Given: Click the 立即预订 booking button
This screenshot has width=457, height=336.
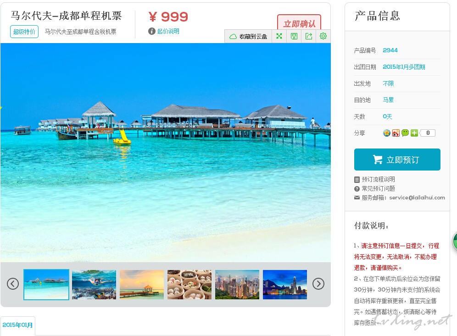Looking at the screenshot, I should pyautogui.click(x=397, y=160).
